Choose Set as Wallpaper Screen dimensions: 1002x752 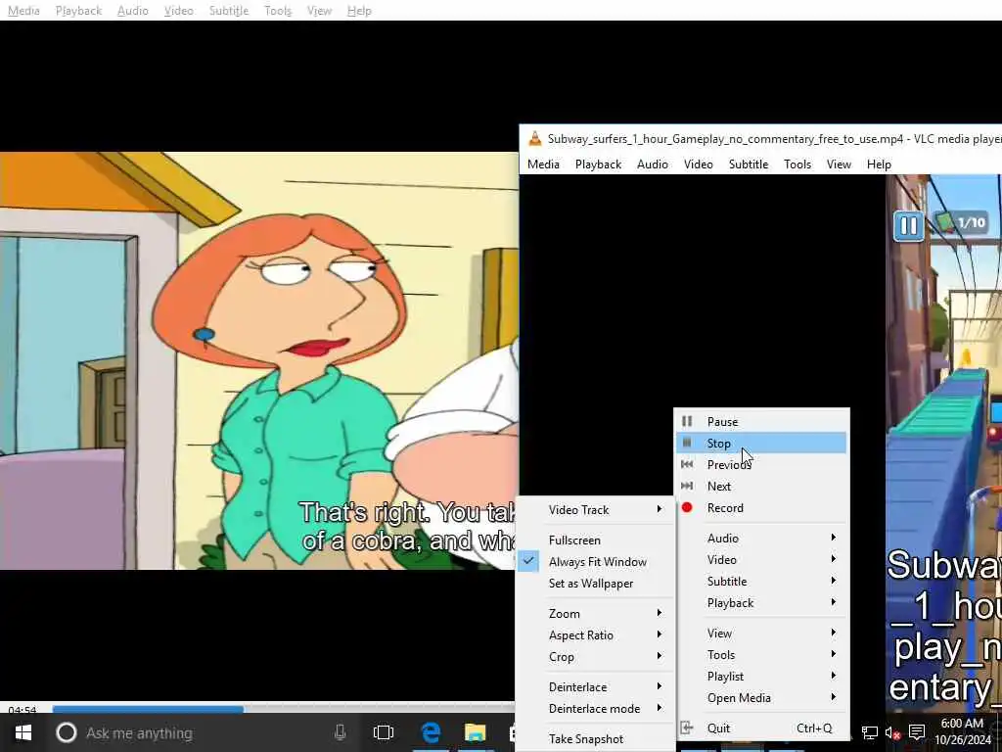click(596, 584)
